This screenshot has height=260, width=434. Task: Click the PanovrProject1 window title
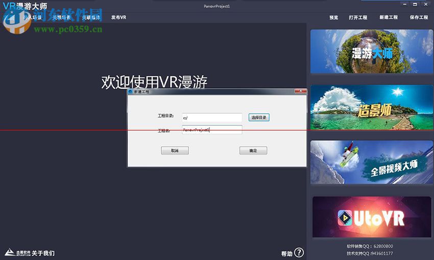pos(216,6)
